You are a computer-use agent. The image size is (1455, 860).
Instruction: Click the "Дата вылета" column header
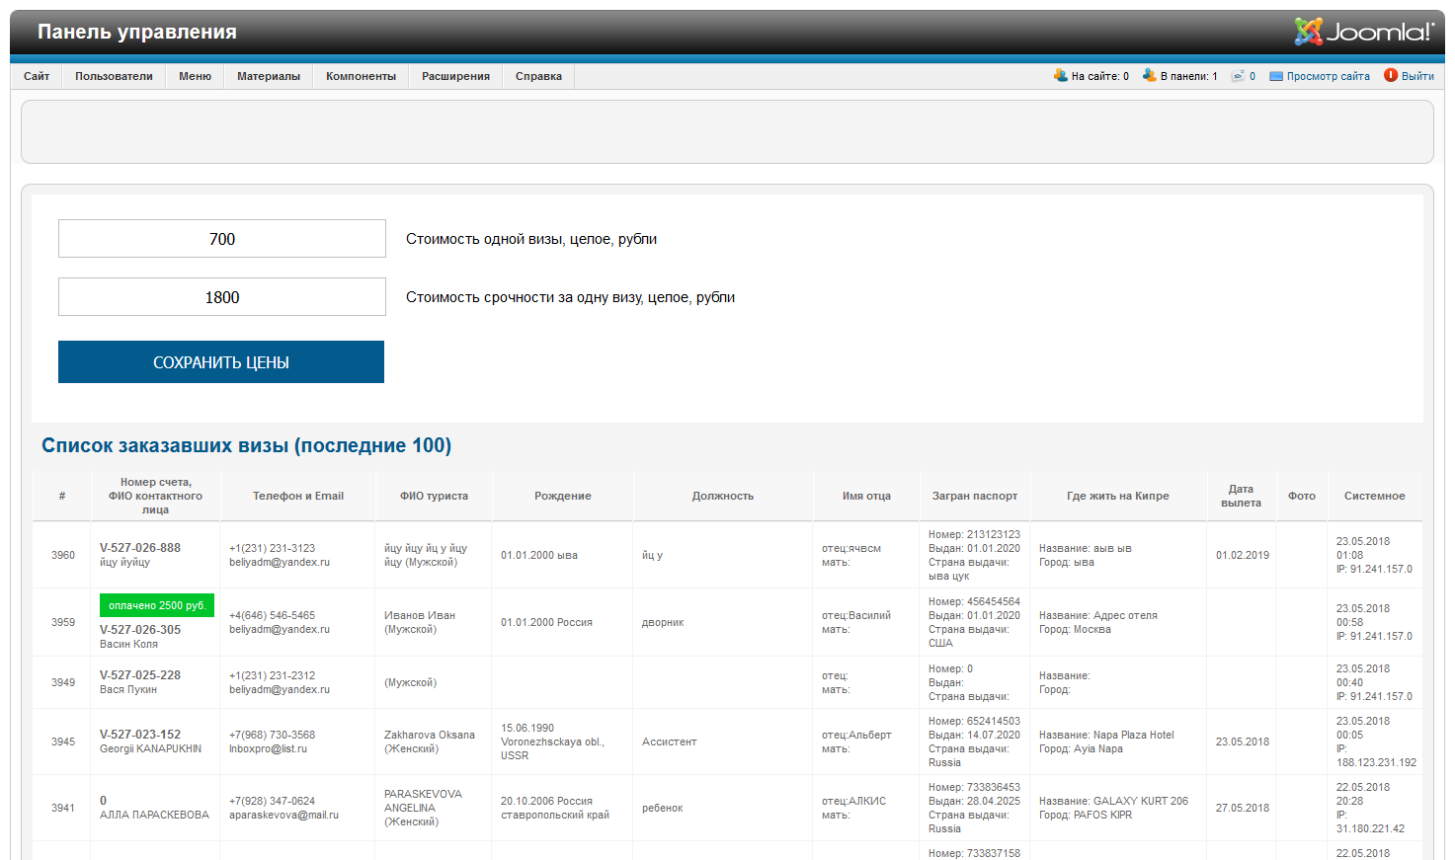click(x=1241, y=496)
